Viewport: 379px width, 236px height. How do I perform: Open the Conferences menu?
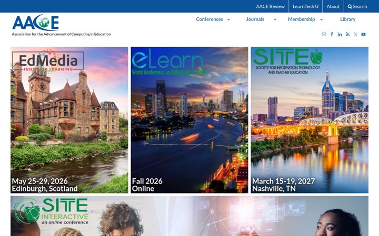point(210,19)
